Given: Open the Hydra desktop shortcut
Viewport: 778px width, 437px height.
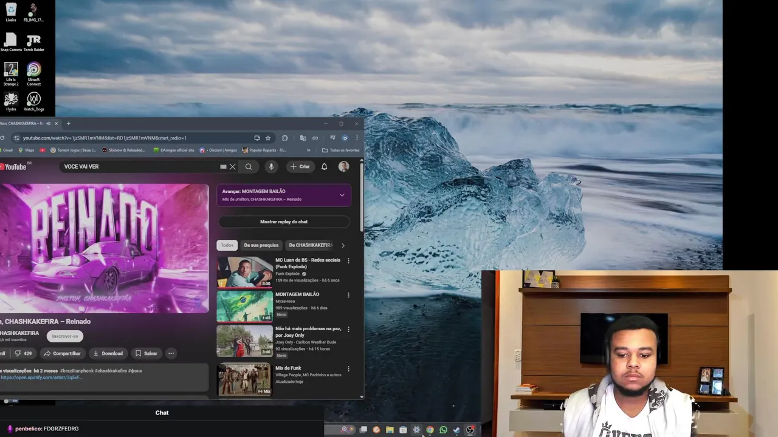Looking at the screenshot, I should click(11, 101).
